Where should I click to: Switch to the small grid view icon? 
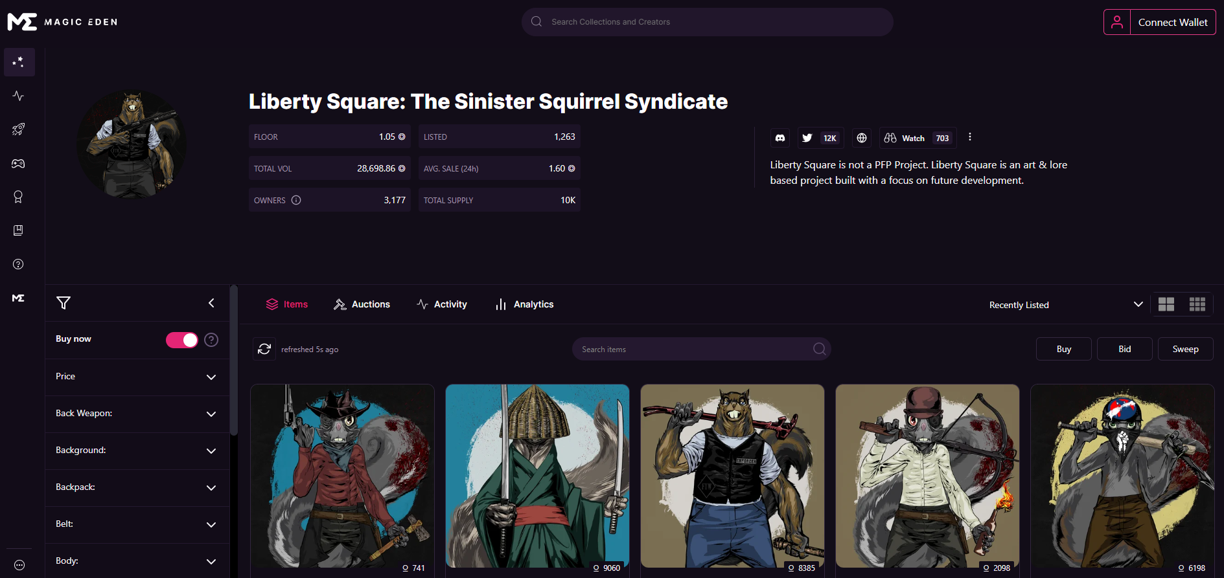pos(1197,304)
